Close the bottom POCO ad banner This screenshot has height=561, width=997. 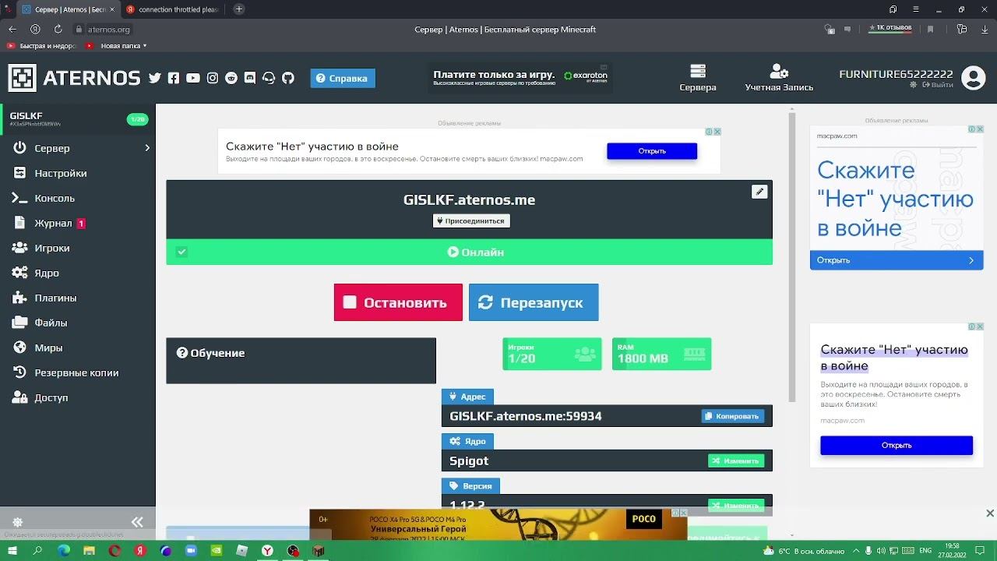pyautogui.click(x=990, y=513)
